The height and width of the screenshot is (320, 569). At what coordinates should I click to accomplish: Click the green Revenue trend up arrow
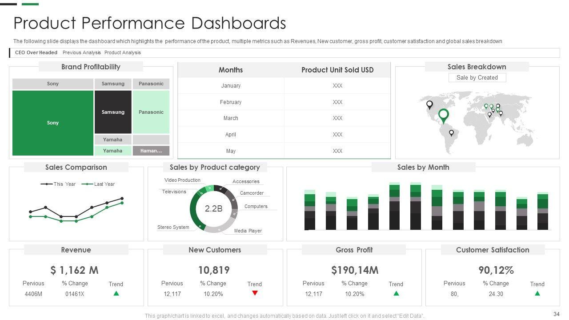pos(116,293)
